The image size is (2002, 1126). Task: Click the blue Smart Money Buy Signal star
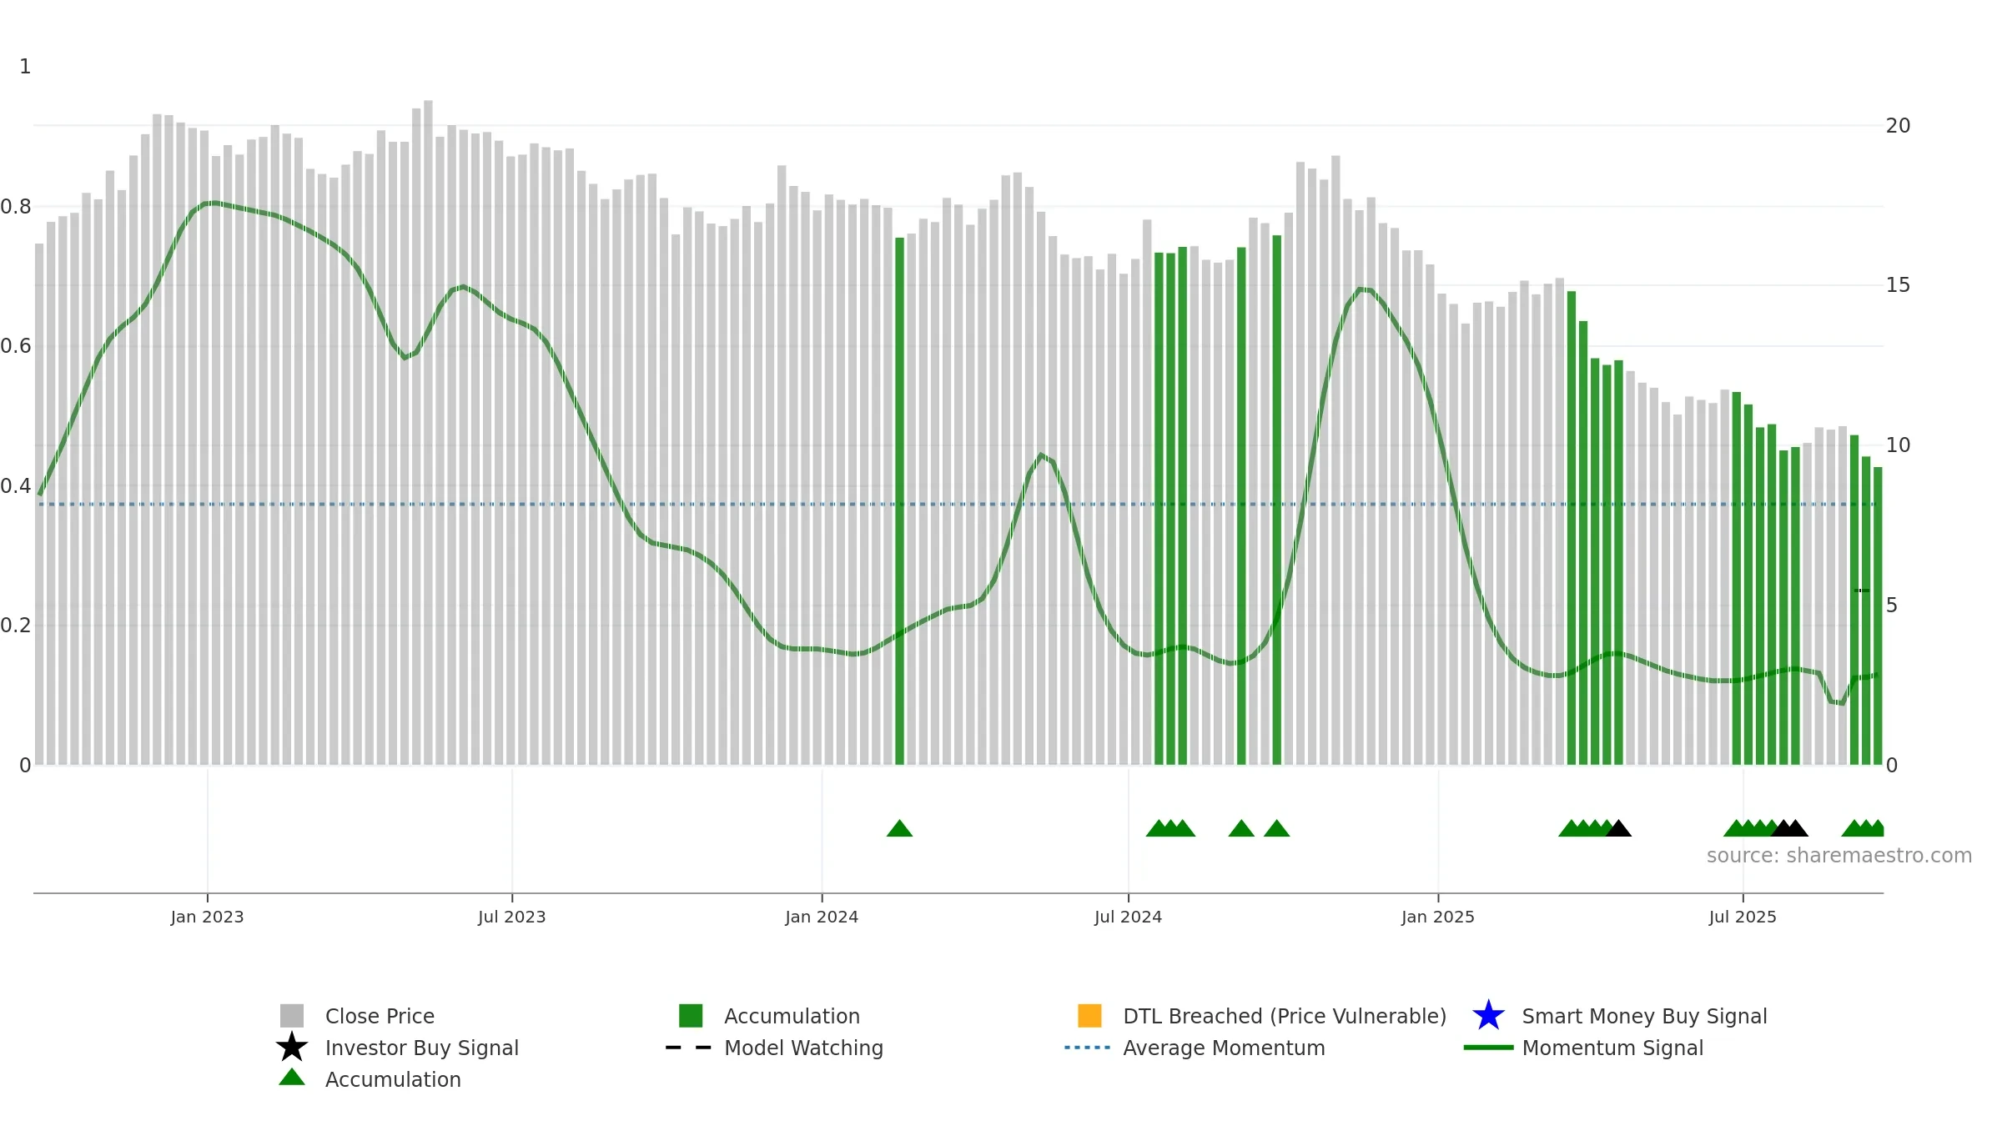(1488, 1015)
